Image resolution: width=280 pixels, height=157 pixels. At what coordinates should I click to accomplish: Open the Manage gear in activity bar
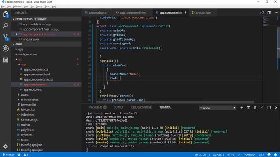[x=6, y=147]
